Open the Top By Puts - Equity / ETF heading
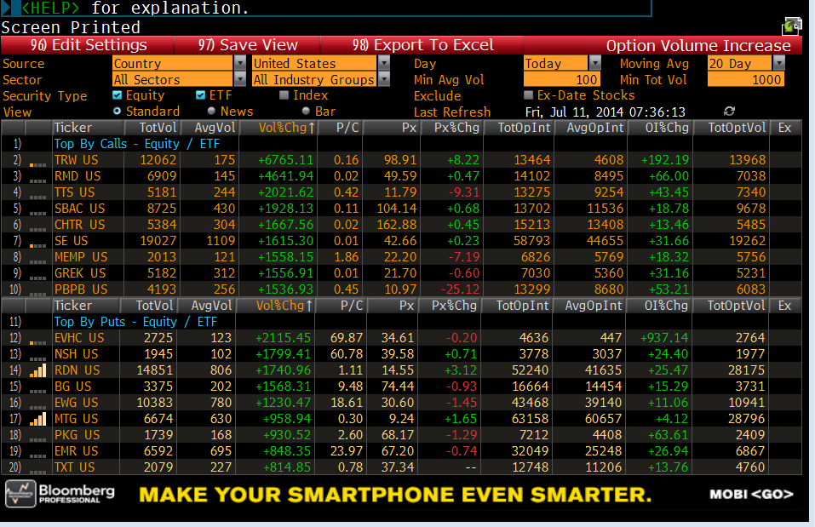Viewport: 815px width, 527px height. coord(135,322)
